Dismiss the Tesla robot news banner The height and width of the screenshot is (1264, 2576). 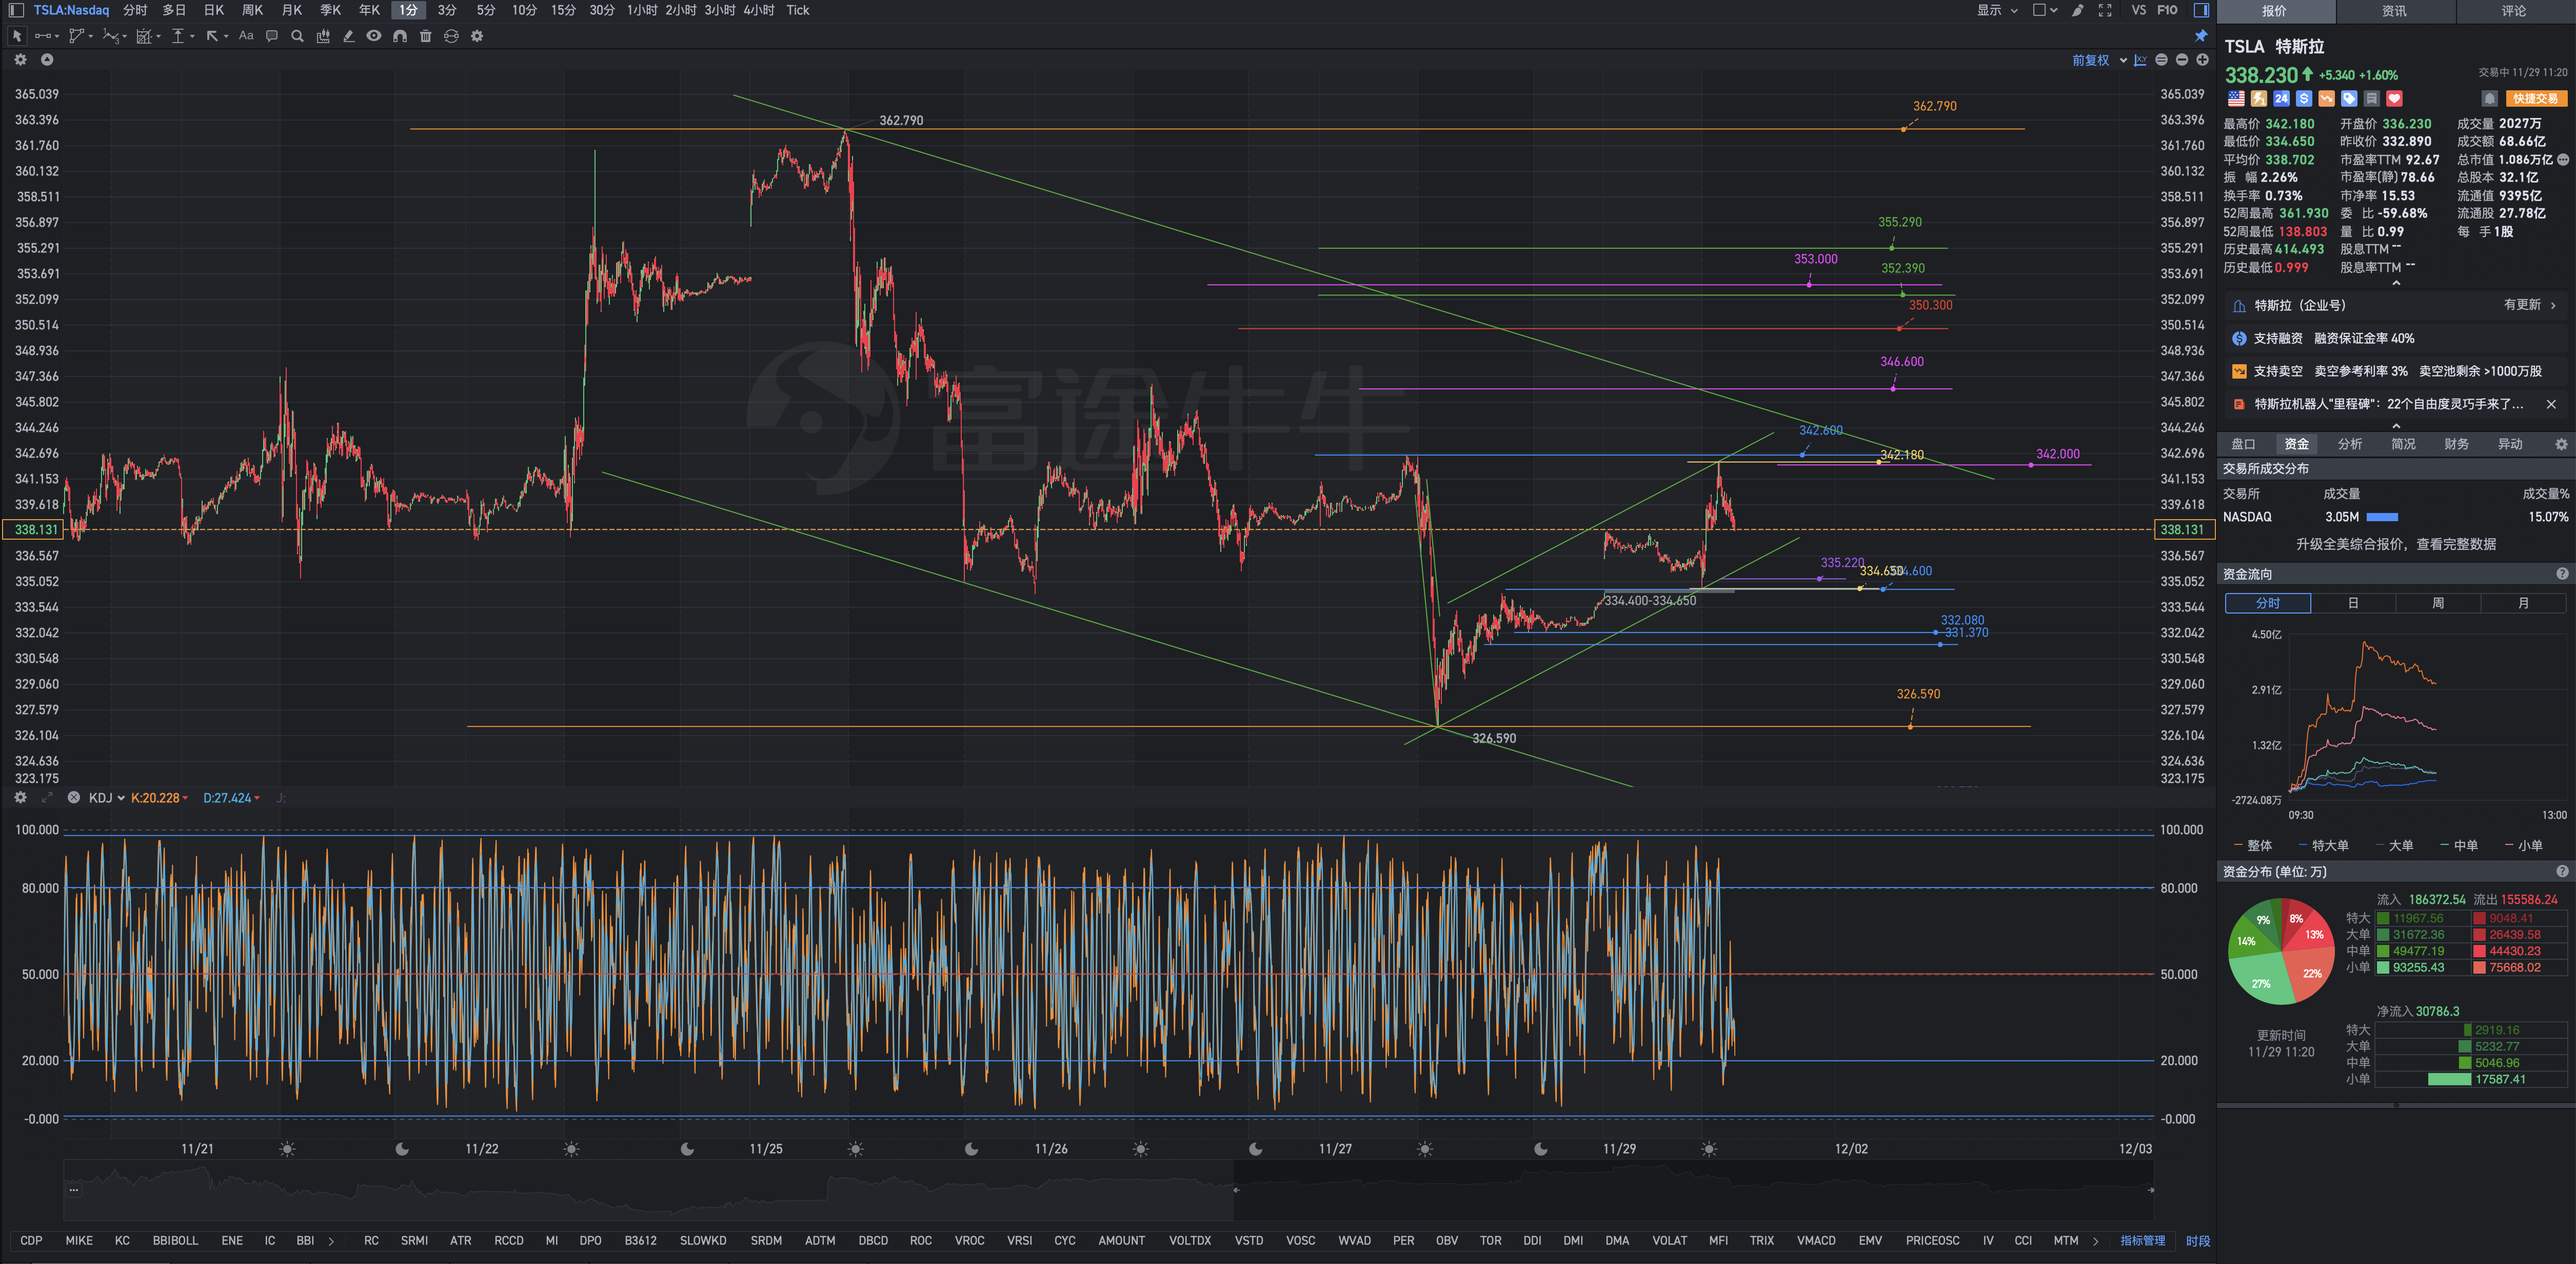point(2551,404)
